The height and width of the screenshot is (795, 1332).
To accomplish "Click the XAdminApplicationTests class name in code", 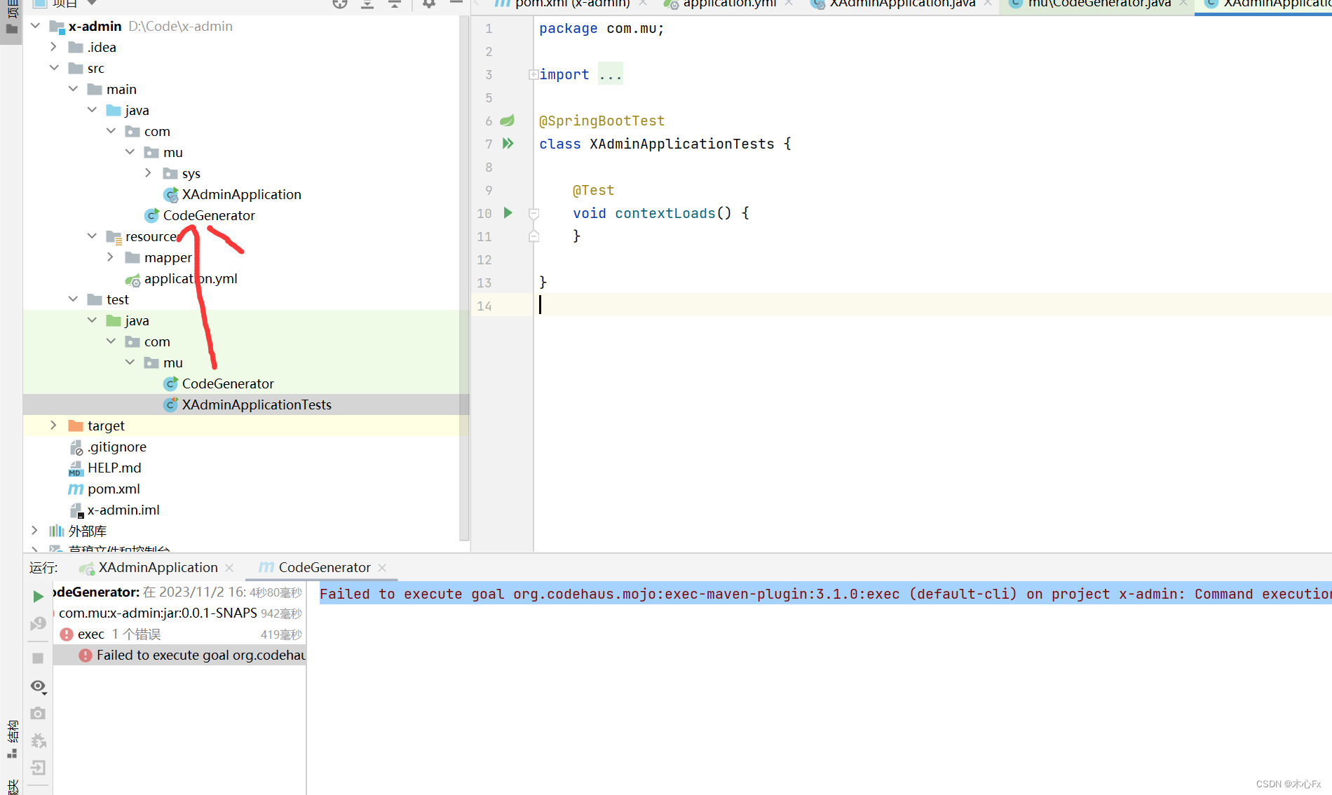I will coord(681,144).
